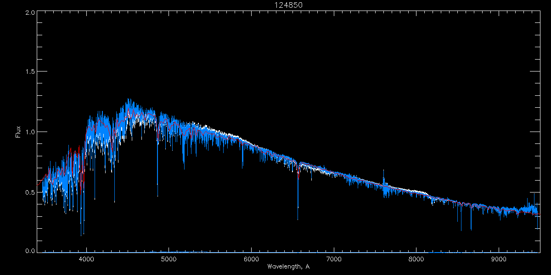Pick the deep absorption line bottom near 6560

[x=298, y=219]
